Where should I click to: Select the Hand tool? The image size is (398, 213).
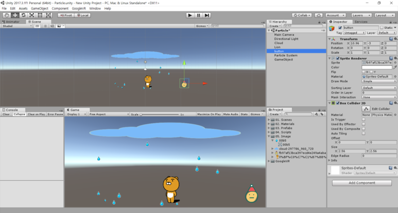[x=7, y=15]
